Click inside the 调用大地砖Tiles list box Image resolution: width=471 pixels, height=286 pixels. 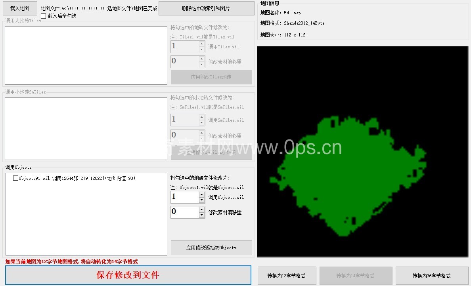[86, 55]
